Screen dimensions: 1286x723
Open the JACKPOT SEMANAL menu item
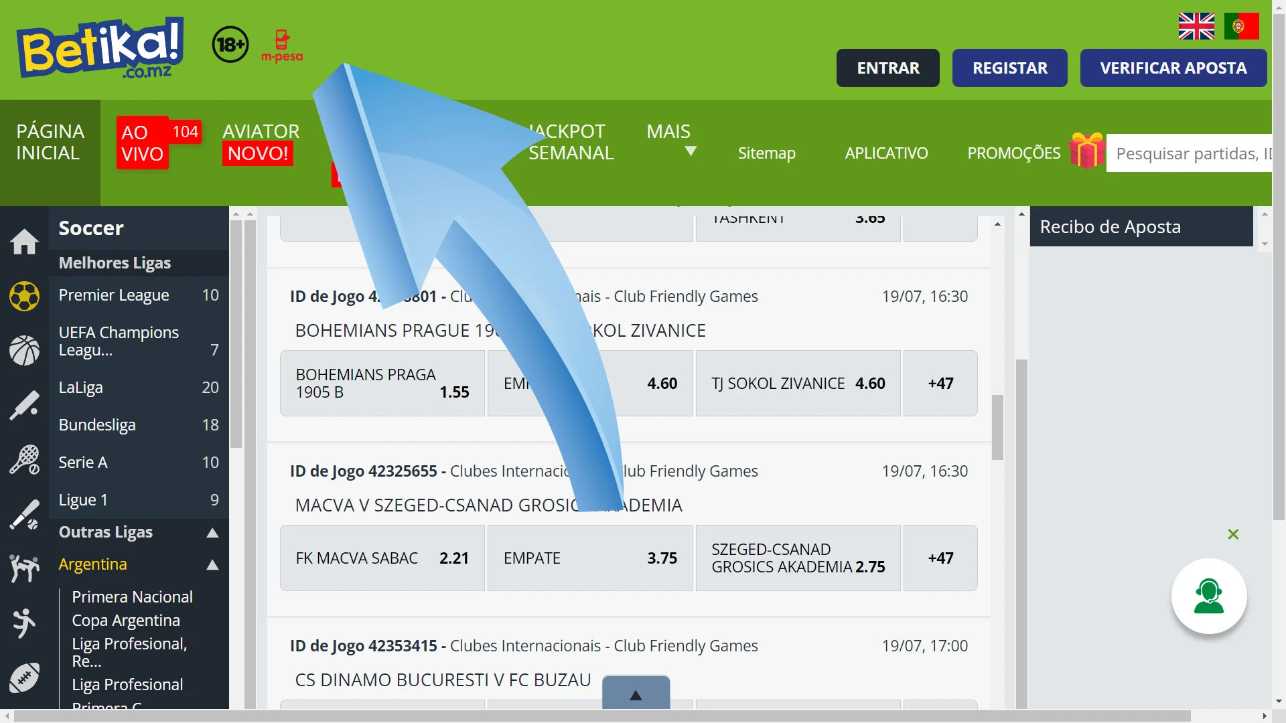(571, 142)
